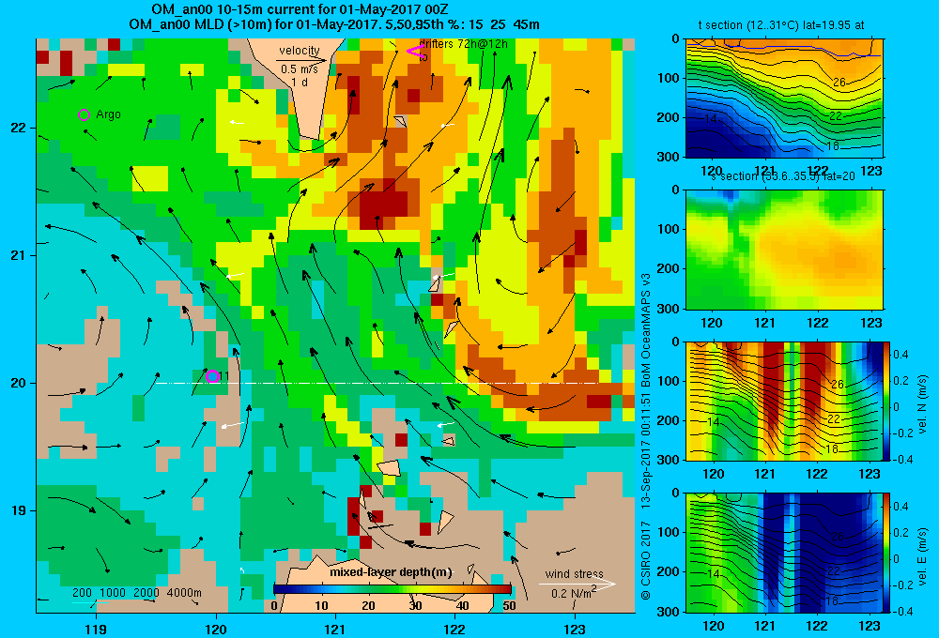This screenshot has width=939, height=638.
Task: Click the vertical '© CSIRO 2017' copyright text
Action: 646,558
